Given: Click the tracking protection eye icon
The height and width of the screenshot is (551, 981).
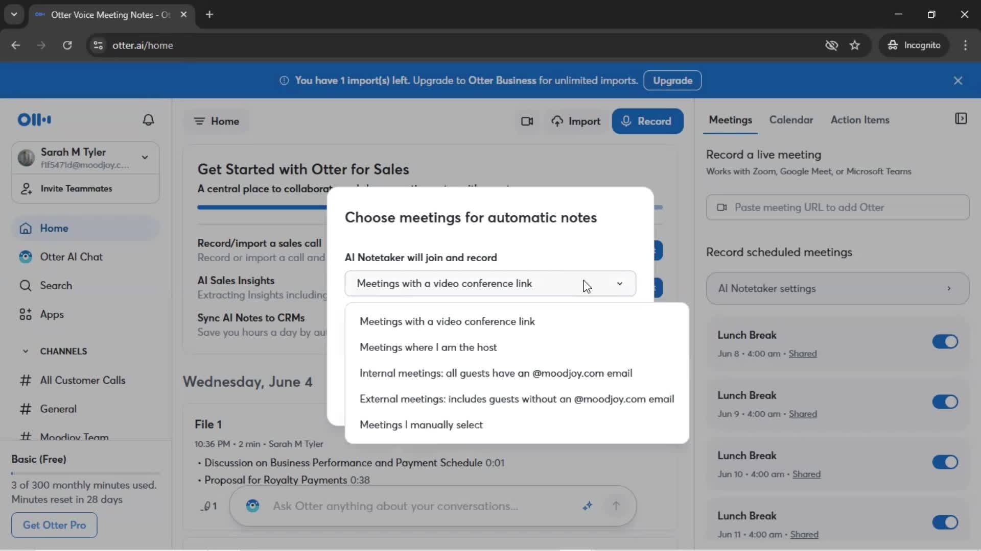Looking at the screenshot, I should pos(831,45).
